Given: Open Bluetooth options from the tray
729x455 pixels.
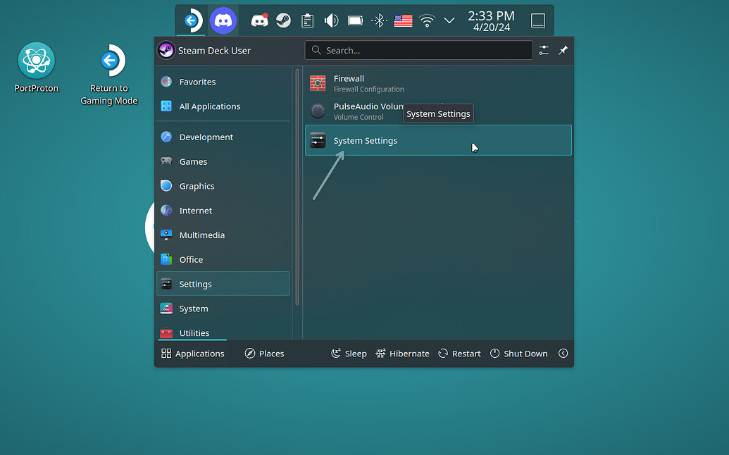Looking at the screenshot, I should [x=379, y=20].
